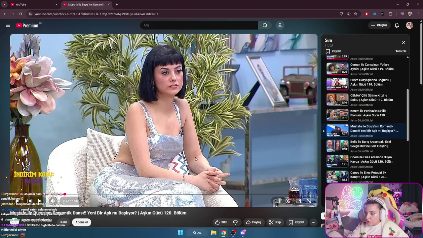
Task: Play the video
Action: pyautogui.click(x=17, y=201)
